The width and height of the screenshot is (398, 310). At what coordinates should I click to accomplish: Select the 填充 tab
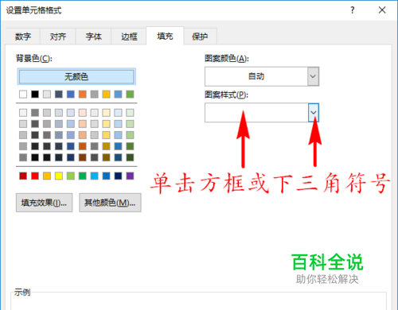165,36
